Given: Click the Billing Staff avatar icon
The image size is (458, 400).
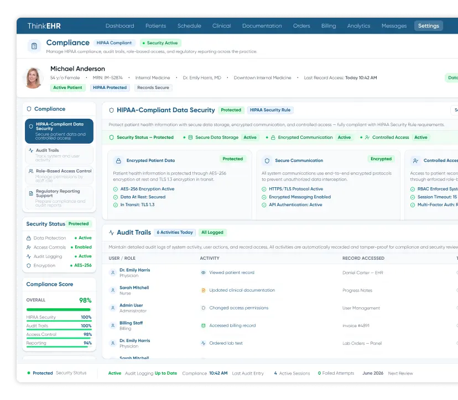Looking at the screenshot, I should (x=113, y=325).
